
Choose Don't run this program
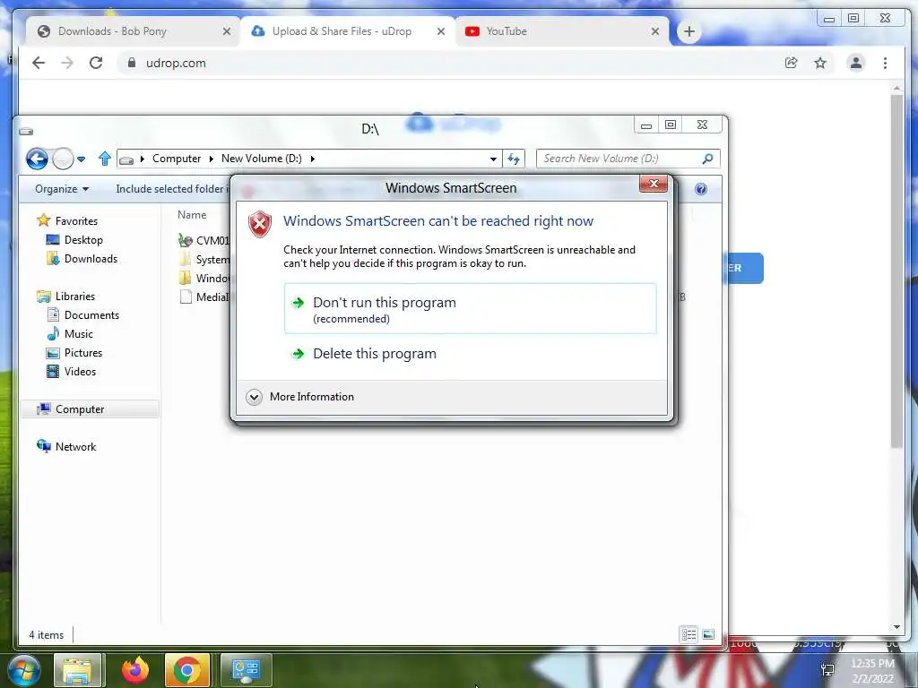(x=470, y=309)
